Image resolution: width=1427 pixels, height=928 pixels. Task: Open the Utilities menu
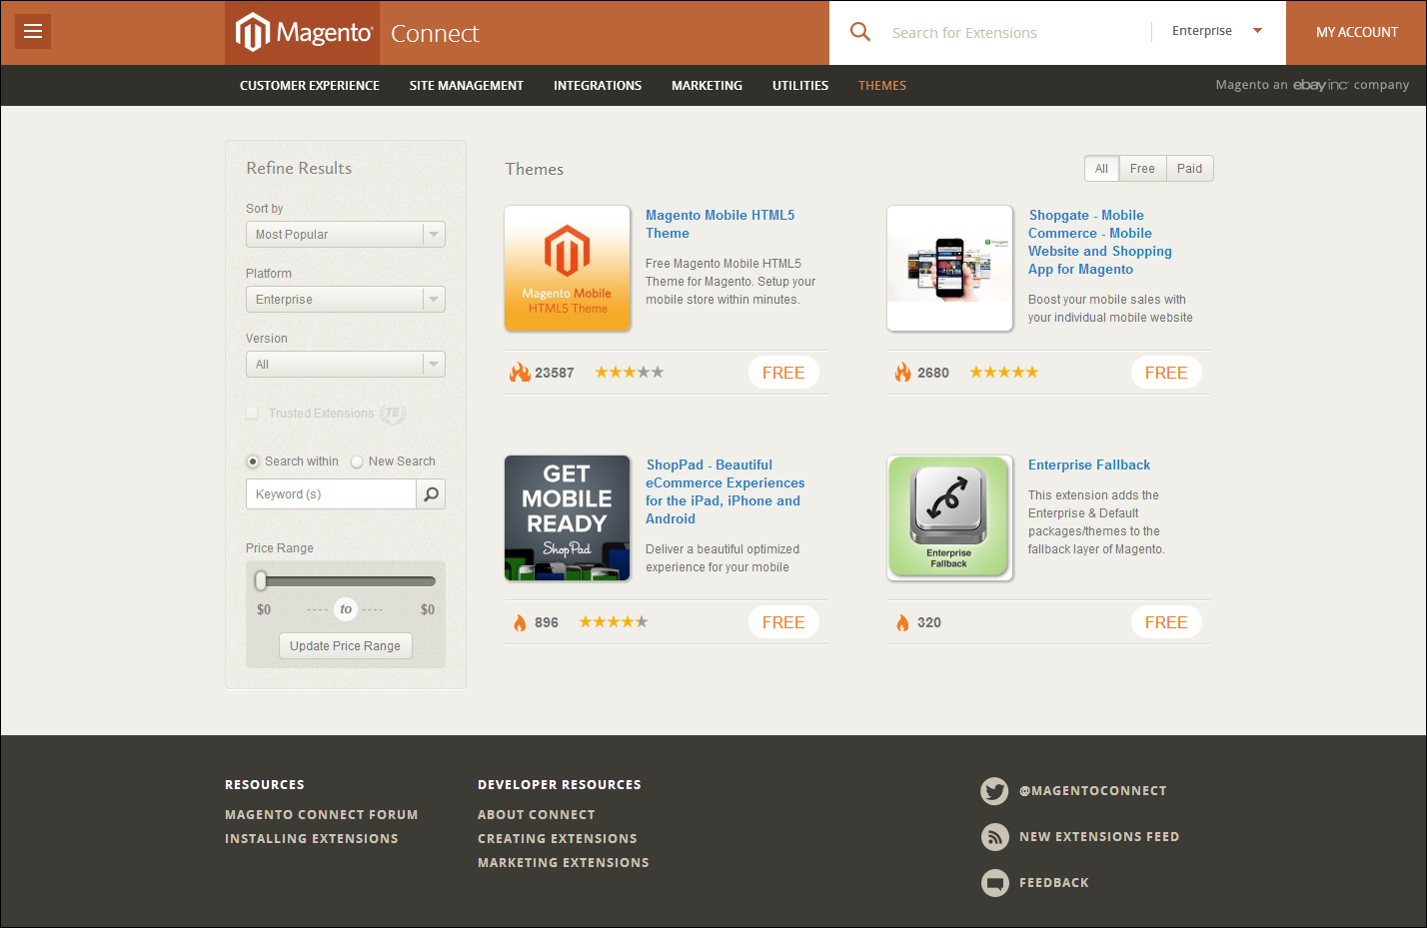[x=800, y=86]
